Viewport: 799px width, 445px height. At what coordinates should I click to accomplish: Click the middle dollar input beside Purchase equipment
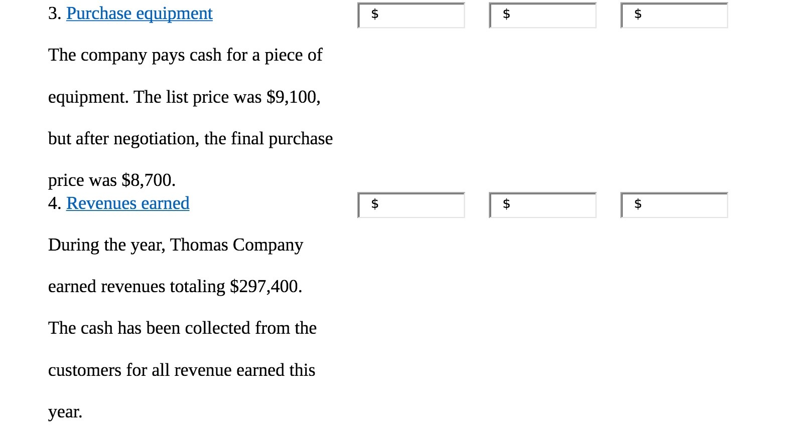[542, 15]
